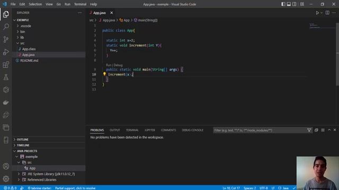The width and height of the screenshot is (339, 190).
Task: Open the Manage settings gear
Action: point(6,178)
